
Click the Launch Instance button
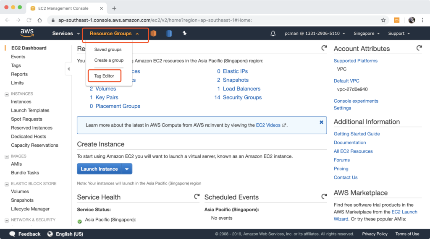[x=99, y=169]
